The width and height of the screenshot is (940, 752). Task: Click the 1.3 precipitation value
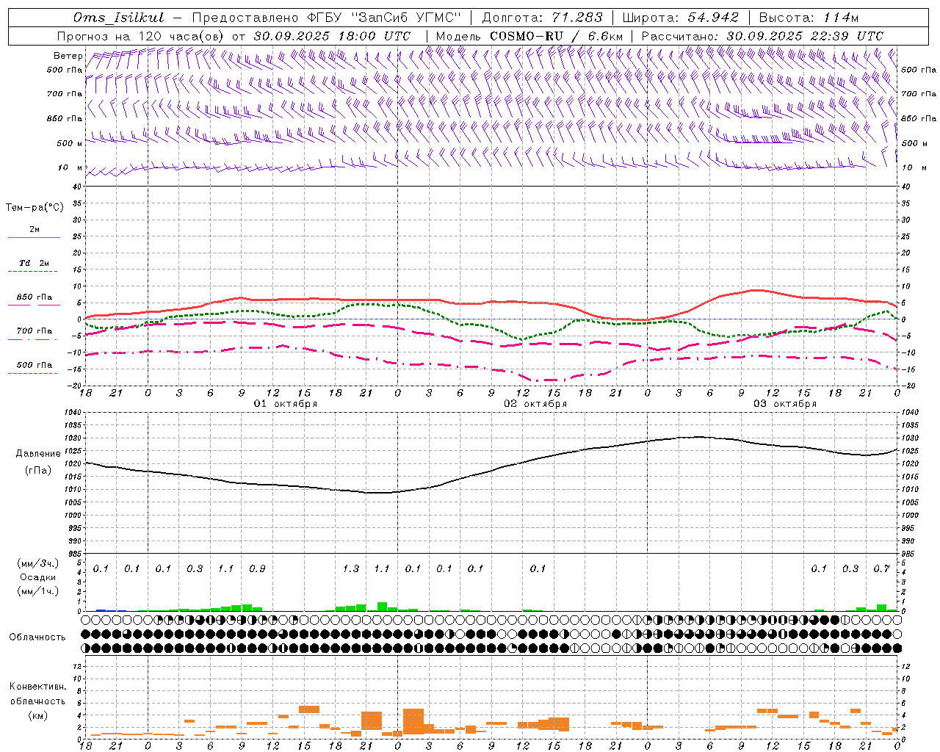(x=351, y=569)
